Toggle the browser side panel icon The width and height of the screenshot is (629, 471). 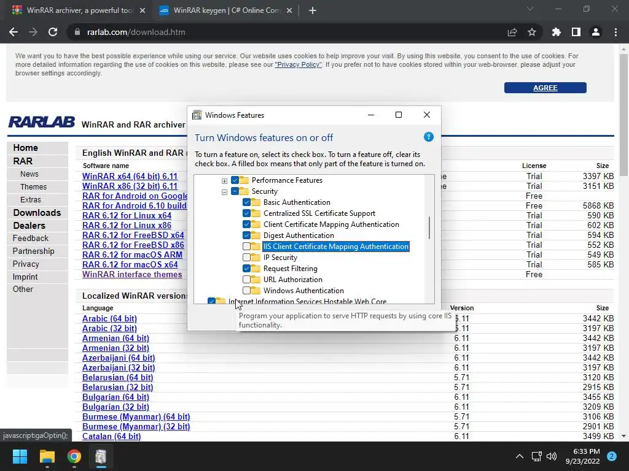[x=576, y=32]
